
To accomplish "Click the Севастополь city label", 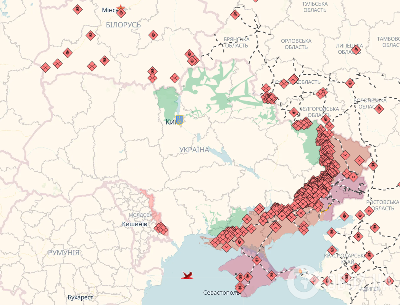I will [221, 292].
